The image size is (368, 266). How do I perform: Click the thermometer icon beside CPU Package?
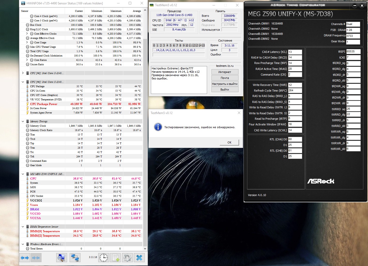click(28, 86)
